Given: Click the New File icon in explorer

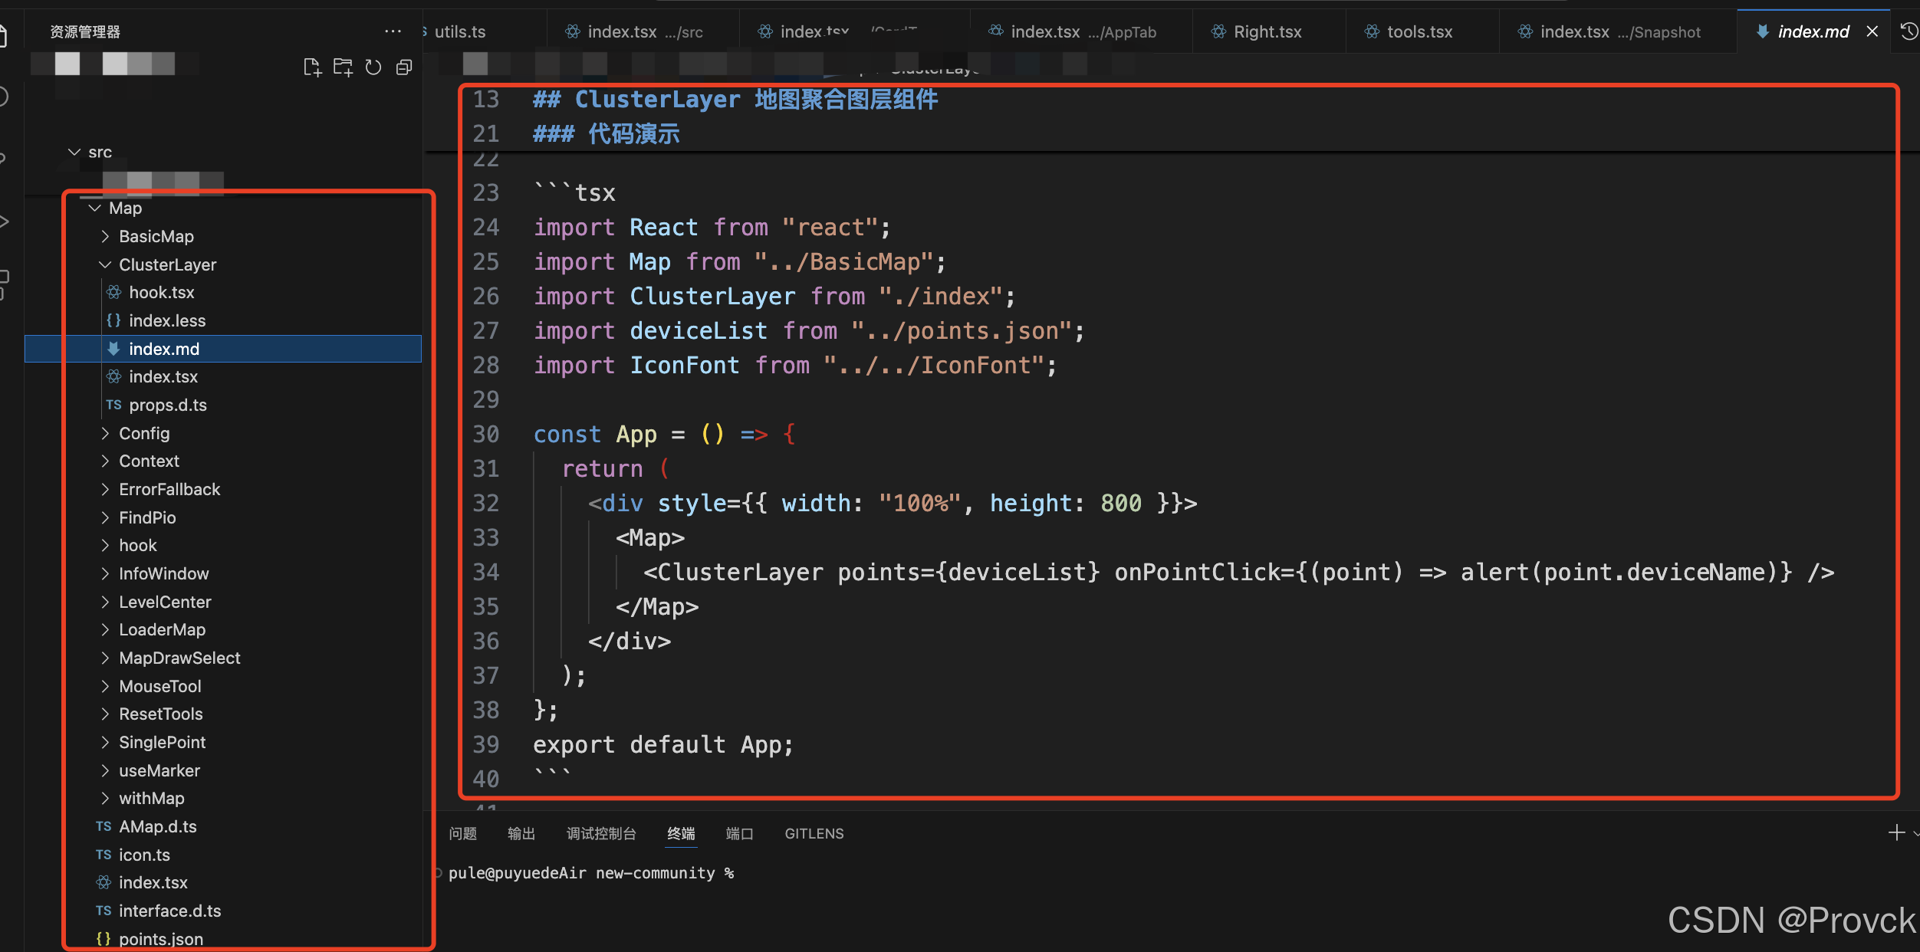Looking at the screenshot, I should click(x=312, y=68).
